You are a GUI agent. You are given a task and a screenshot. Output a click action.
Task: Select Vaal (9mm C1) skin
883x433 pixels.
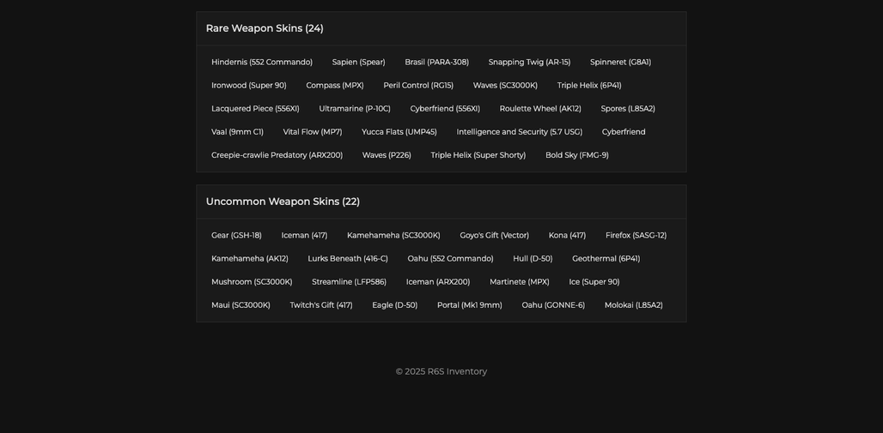tap(238, 132)
